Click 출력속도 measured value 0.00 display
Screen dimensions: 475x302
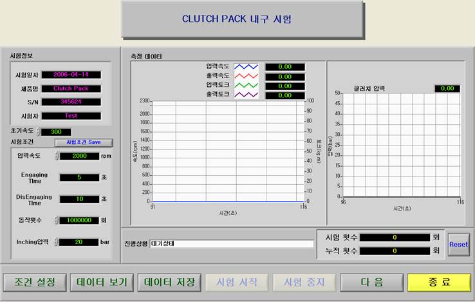(285, 77)
